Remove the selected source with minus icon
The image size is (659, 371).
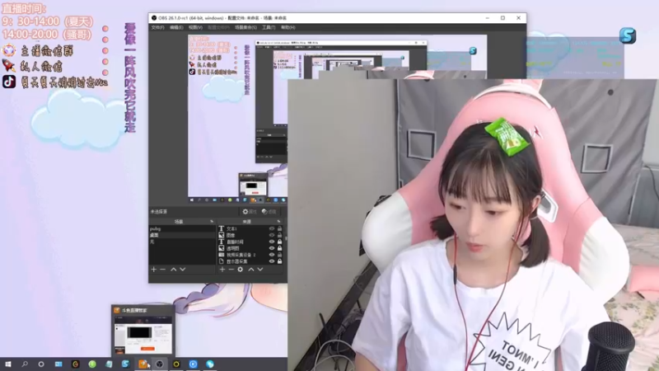231,270
